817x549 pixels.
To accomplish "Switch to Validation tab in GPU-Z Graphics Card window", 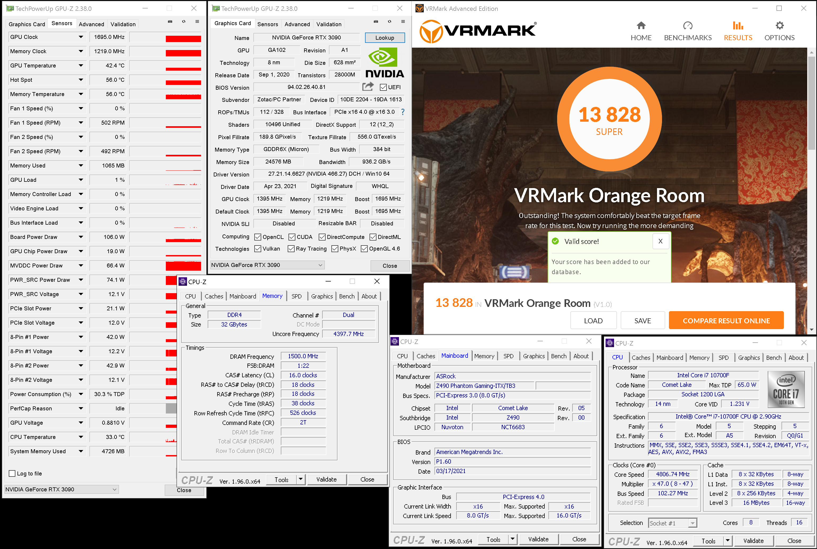I will [328, 24].
